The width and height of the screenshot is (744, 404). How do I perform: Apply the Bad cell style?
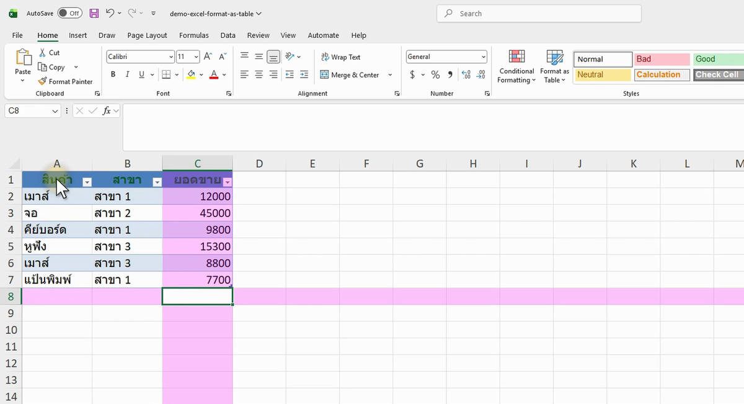[x=662, y=59]
